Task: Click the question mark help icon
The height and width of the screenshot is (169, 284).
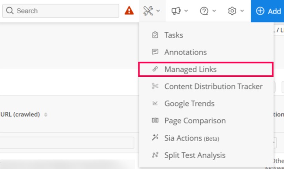Action: point(204,11)
